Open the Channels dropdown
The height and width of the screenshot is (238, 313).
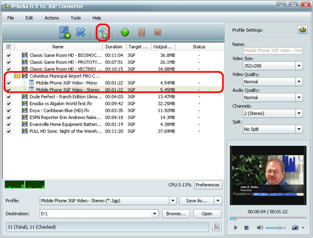coord(299,113)
